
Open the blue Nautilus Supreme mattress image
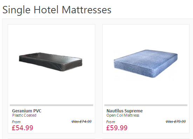(x=146, y=64)
